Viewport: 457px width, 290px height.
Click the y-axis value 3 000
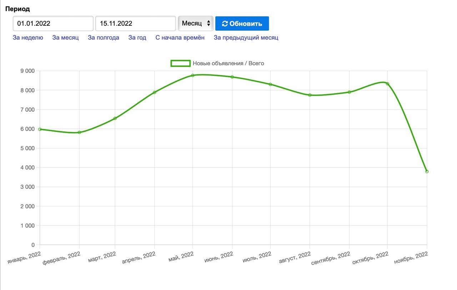point(27,187)
